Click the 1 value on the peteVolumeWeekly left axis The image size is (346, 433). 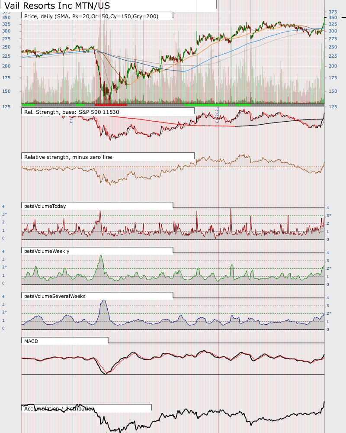[x=3, y=275]
